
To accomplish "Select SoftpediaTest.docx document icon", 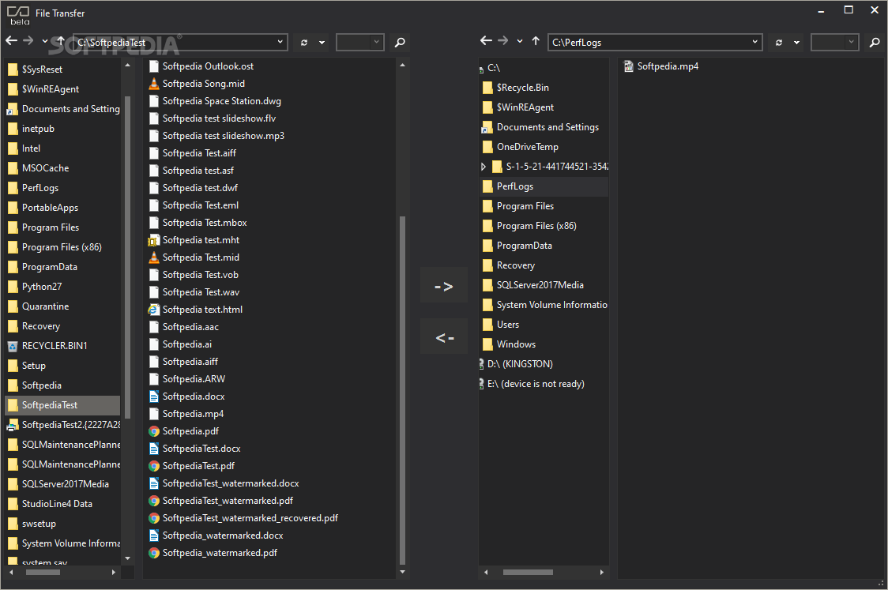I will [153, 449].
